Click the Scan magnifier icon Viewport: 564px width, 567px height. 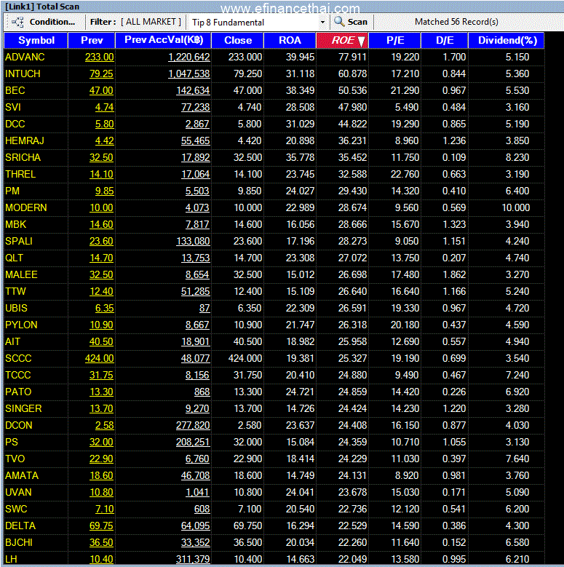pos(338,22)
